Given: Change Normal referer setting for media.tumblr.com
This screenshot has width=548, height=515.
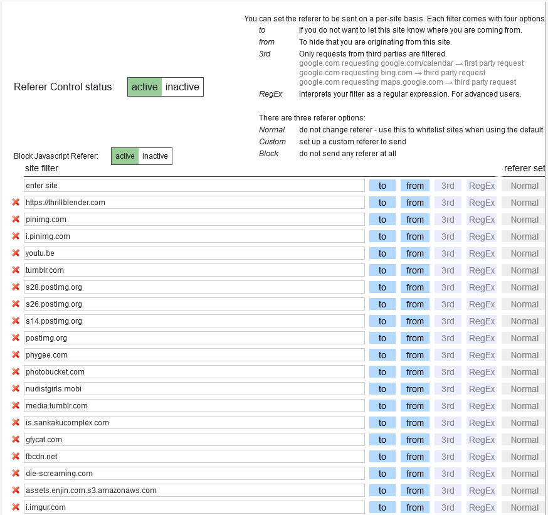Looking at the screenshot, I should 524,406.
